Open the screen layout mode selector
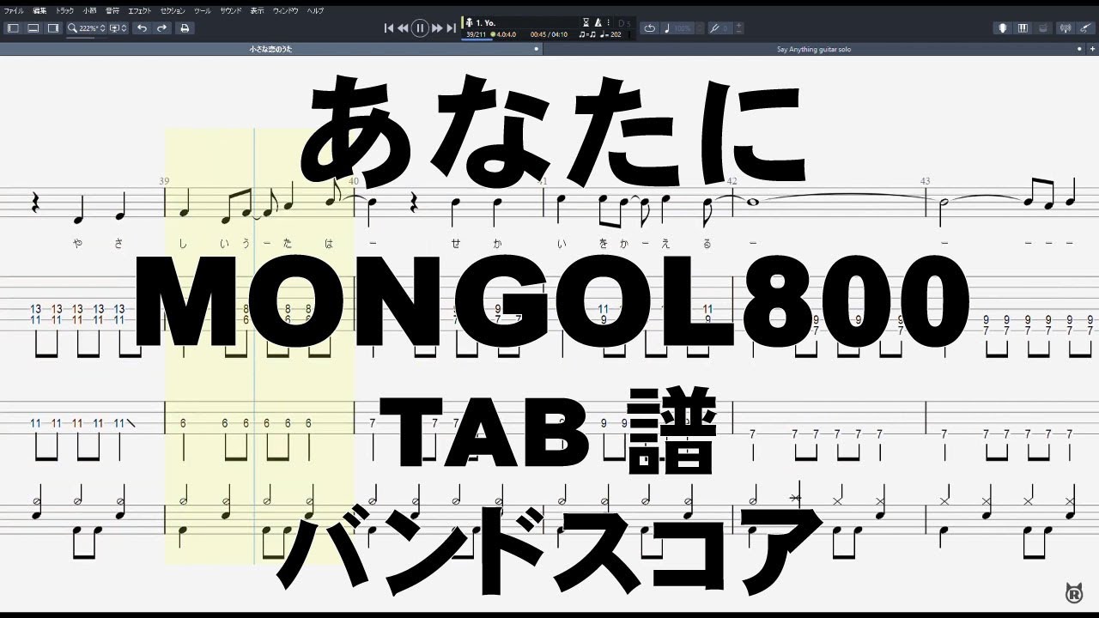 [x=114, y=28]
